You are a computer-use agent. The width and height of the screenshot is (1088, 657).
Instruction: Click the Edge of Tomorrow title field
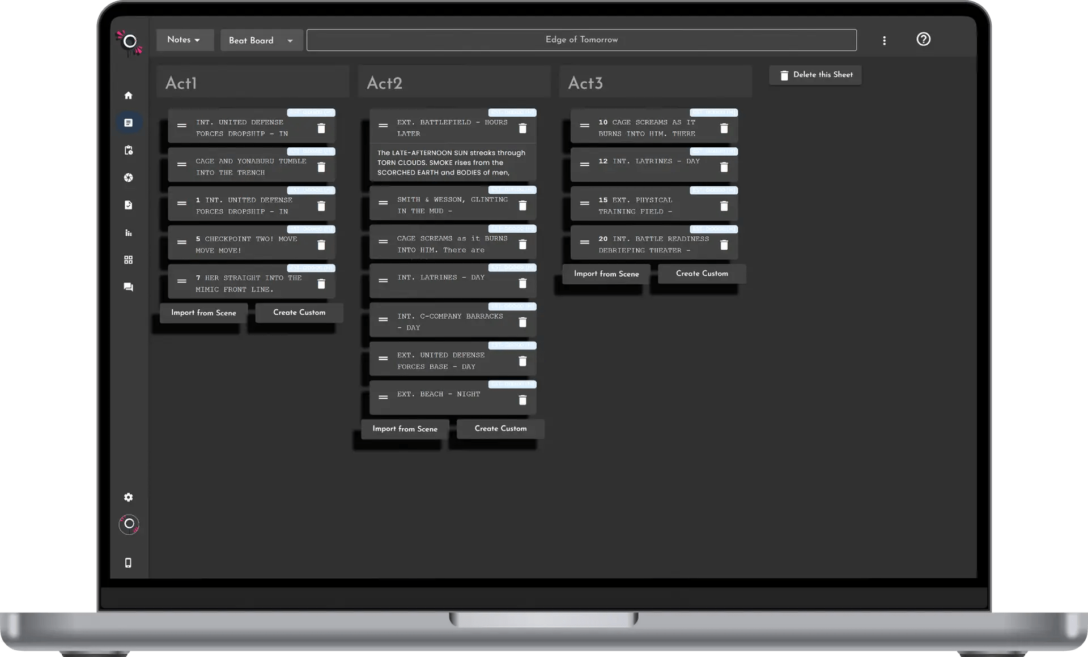[581, 40]
